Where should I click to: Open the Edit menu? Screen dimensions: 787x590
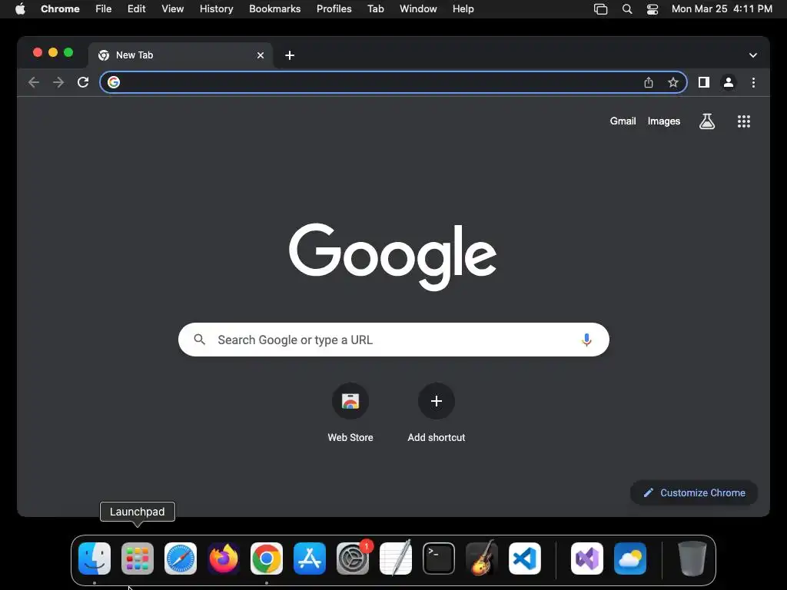tap(136, 9)
